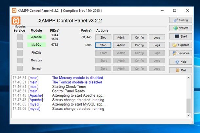Click the Mercury Admin button
Viewport: 200px width, 133px height.
121,61
